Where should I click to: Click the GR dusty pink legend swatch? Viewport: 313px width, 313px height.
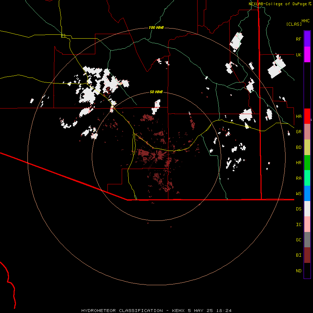pyautogui.click(x=307, y=132)
